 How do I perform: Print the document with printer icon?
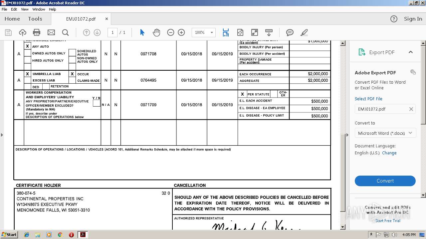coord(37,33)
